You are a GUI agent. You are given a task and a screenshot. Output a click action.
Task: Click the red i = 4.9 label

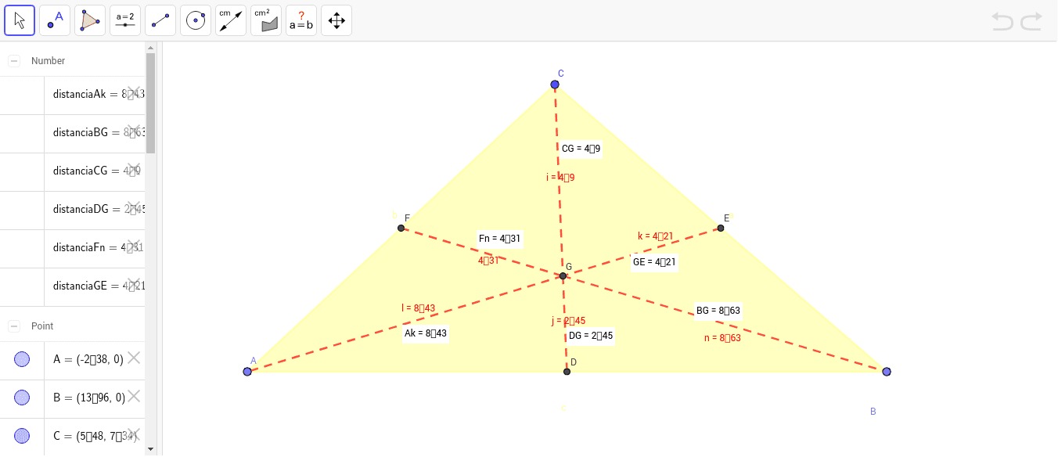560,178
